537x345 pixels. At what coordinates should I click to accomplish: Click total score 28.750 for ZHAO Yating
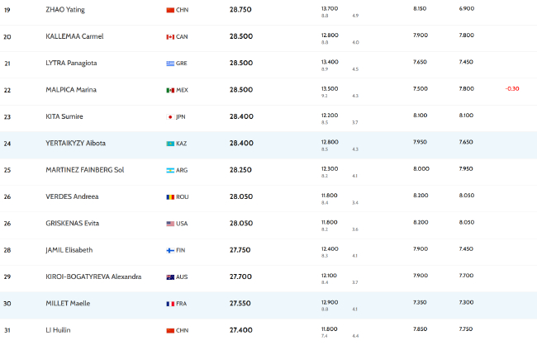(x=240, y=10)
